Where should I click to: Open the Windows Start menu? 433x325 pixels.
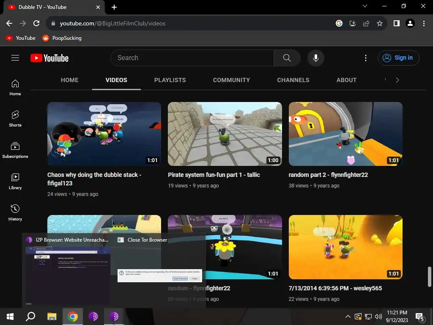[x=10, y=317]
